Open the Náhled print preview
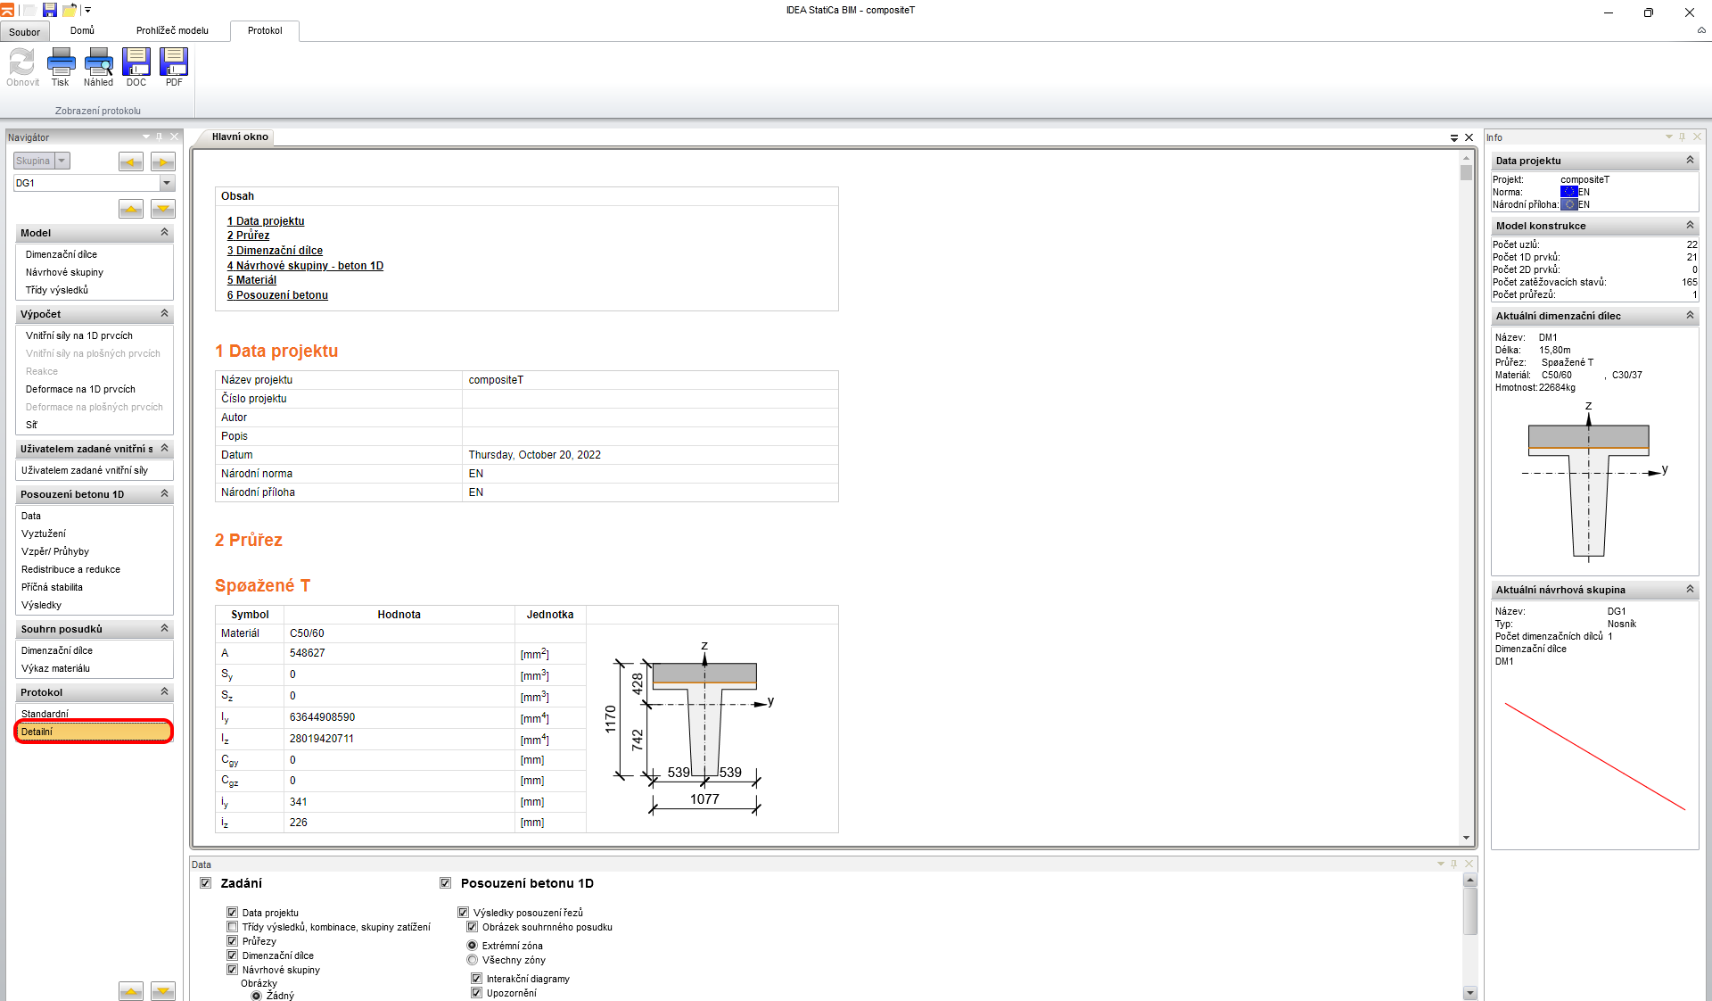Image resolution: width=1712 pixels, height=1001 pixels. (98, 63)
